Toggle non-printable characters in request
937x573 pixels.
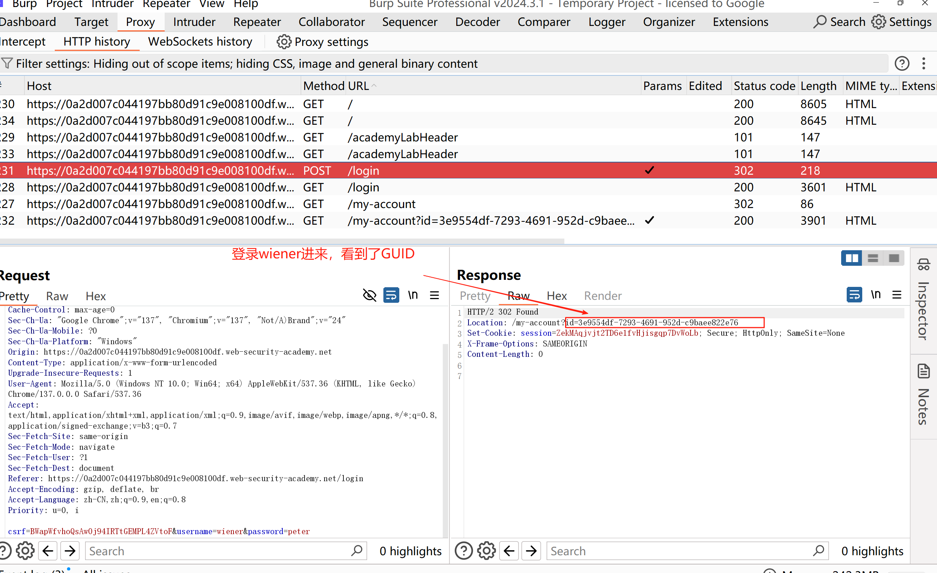tap(413, 295)
